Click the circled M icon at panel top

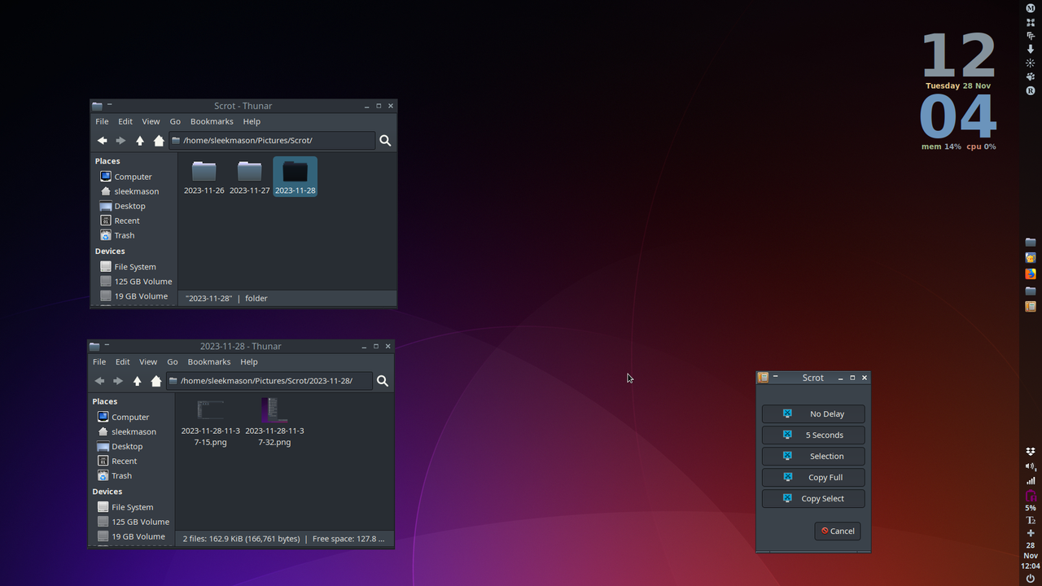click(x=1031, y=8)
